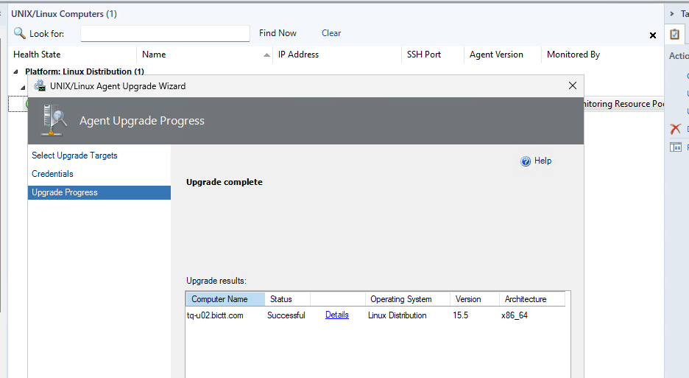Close the search bar with black X
The image size is (689, 378).
tap(652, 35)
